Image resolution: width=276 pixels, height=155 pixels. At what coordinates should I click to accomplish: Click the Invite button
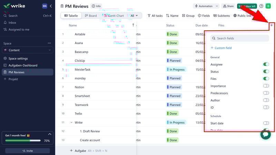click(28, 151)
